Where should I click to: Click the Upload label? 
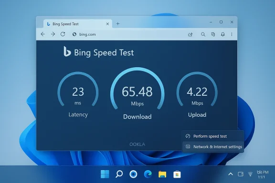tap(197, 115)
